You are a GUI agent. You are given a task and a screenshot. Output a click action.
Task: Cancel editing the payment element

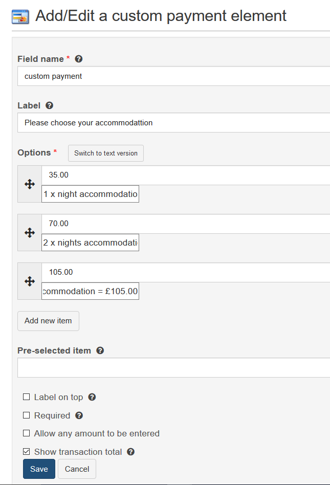77,469
